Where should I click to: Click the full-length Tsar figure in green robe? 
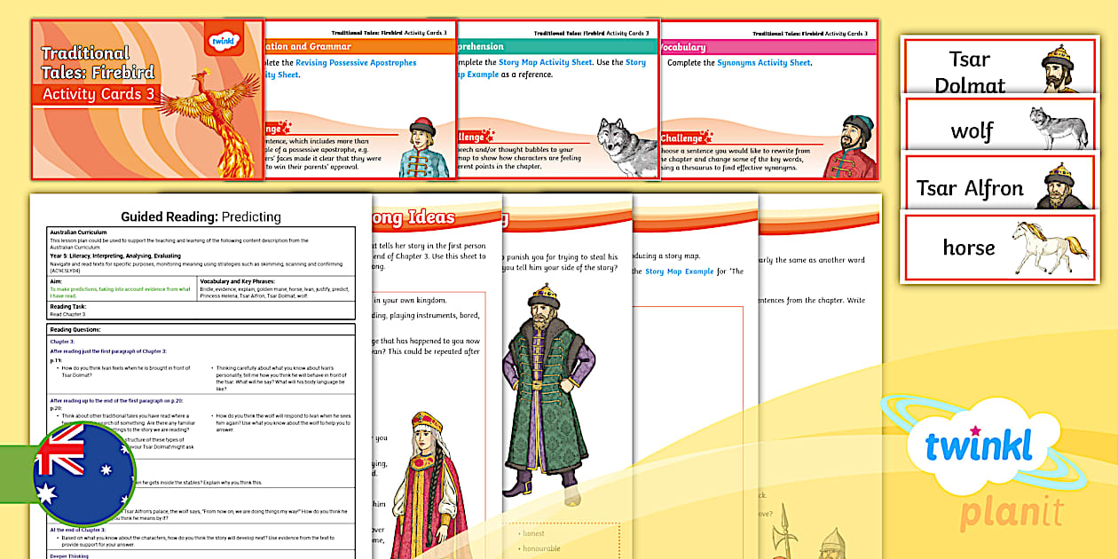[x=549, y=390]
